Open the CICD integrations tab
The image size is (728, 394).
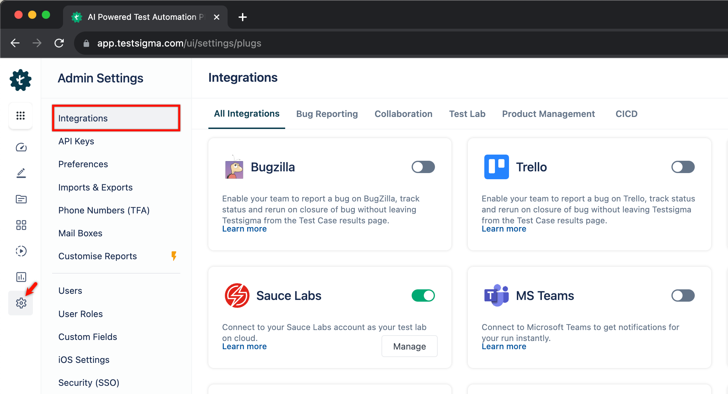[626, 114]
